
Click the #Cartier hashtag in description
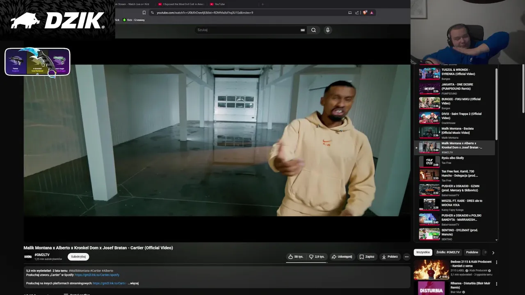[x=96, y=271]
